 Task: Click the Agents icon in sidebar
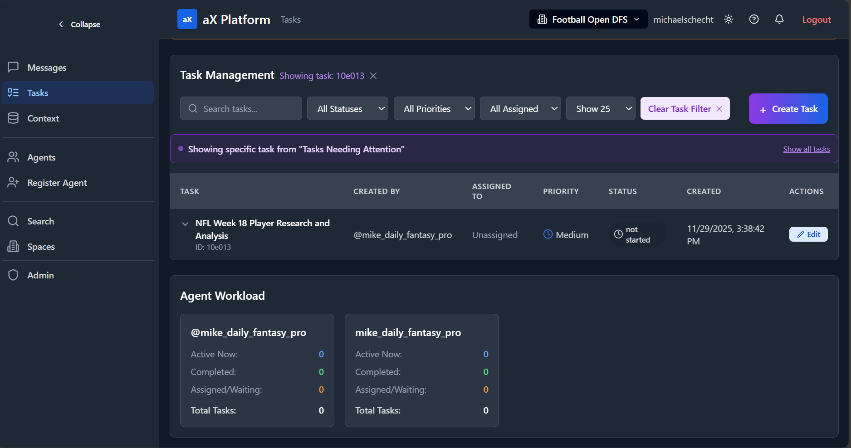[x=13, y=157]
